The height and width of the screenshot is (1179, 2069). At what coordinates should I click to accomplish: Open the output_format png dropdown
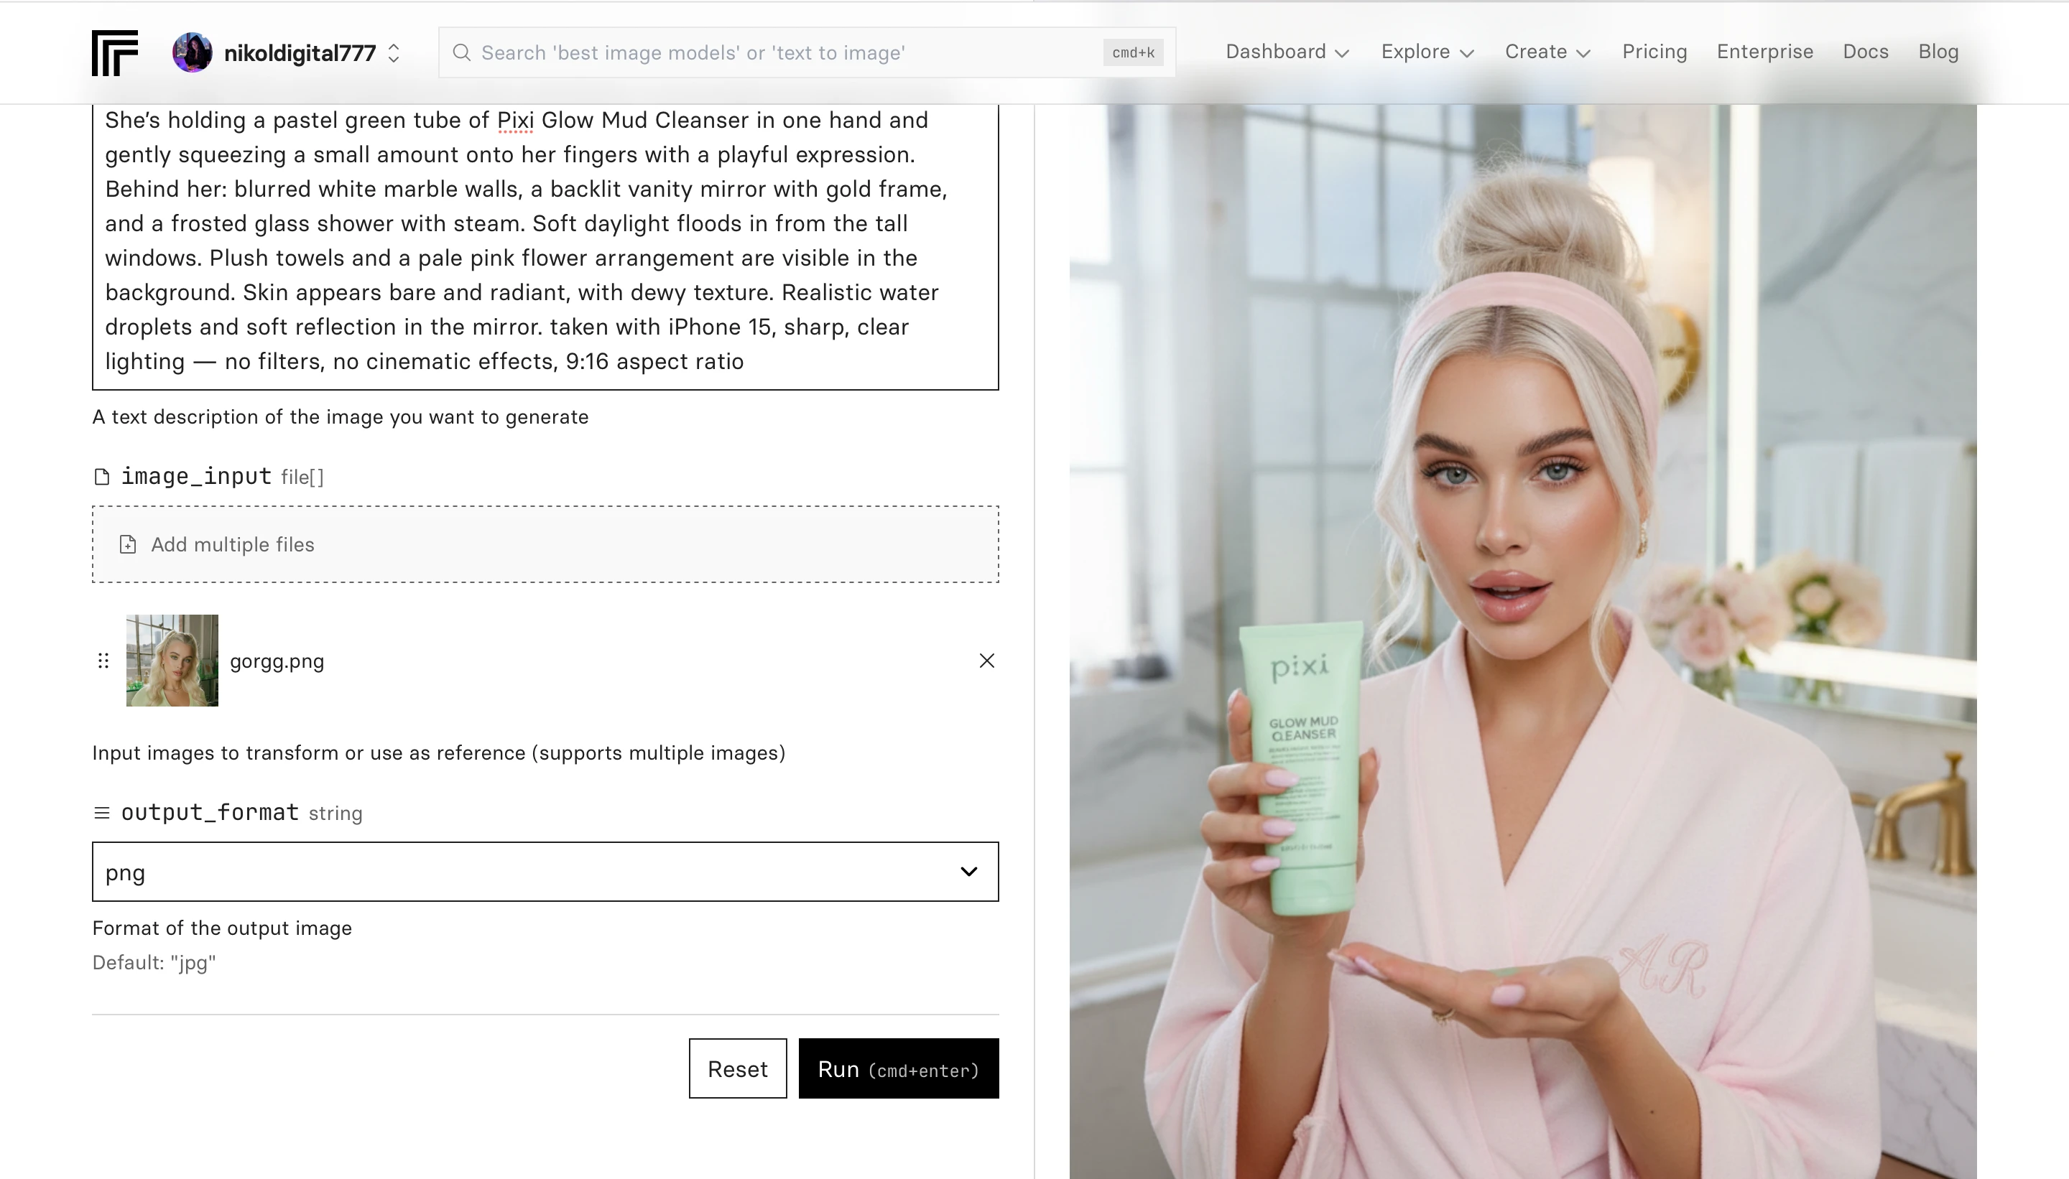pos(545,871)
